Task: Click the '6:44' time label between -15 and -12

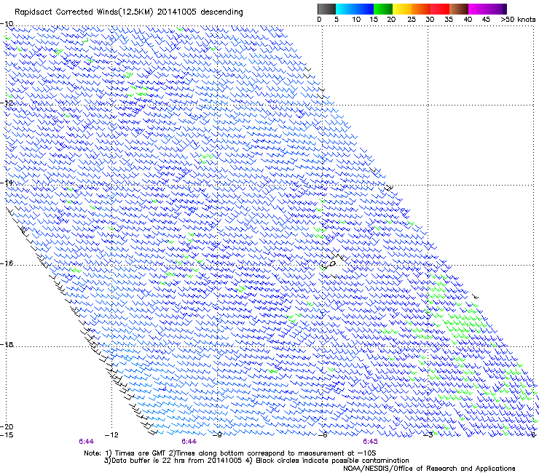Action: click(x=86, y=442)
